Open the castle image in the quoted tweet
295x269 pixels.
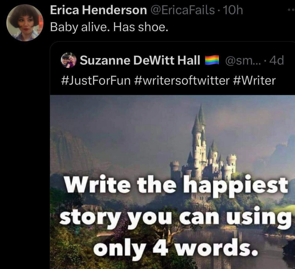pos(172,182)
